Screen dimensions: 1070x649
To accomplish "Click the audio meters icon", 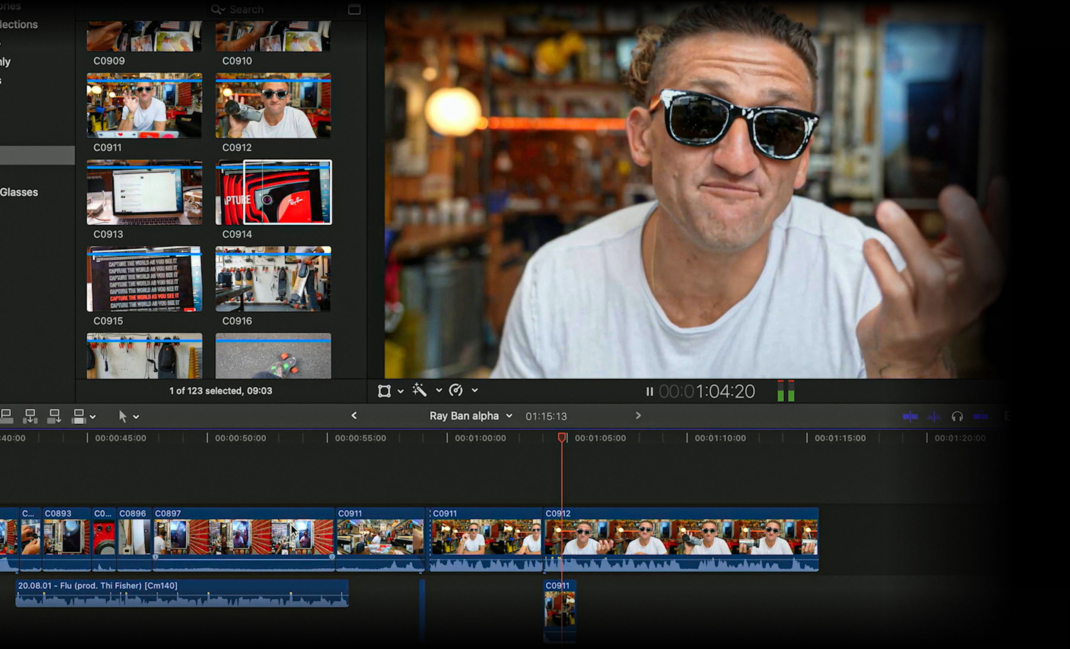I will [x=786, y=391].
